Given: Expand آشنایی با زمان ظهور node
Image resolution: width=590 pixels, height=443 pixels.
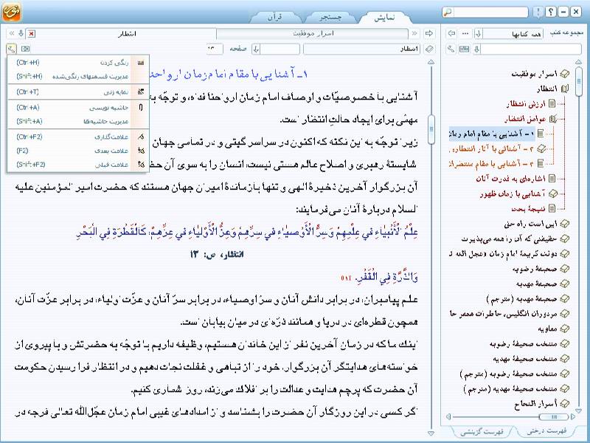Looking at the screenshot, I should tap(553, 193).
